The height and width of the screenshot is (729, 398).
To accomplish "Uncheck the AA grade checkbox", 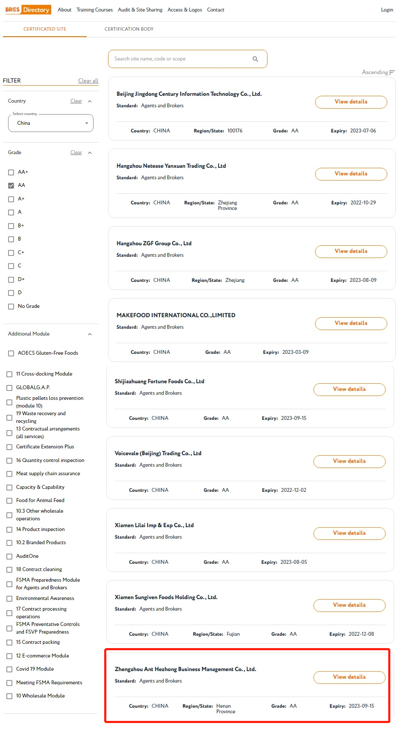I will click(11, 186).
